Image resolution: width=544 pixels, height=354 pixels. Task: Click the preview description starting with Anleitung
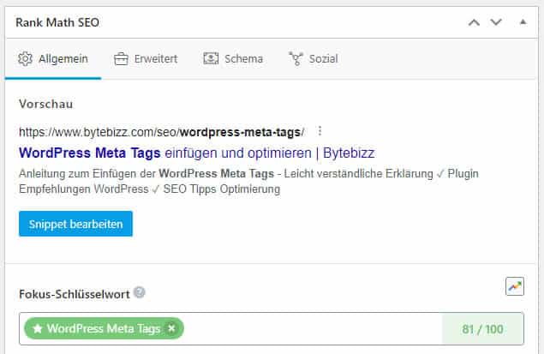click(x=248, y=181)
